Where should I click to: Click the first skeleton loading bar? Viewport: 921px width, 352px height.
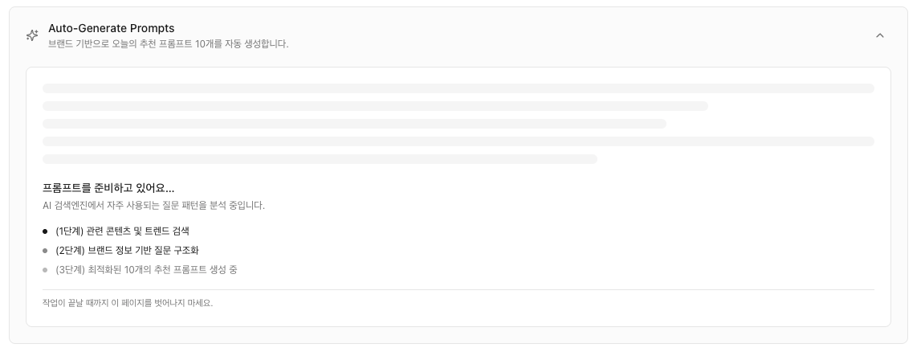[x=458, y=88]
